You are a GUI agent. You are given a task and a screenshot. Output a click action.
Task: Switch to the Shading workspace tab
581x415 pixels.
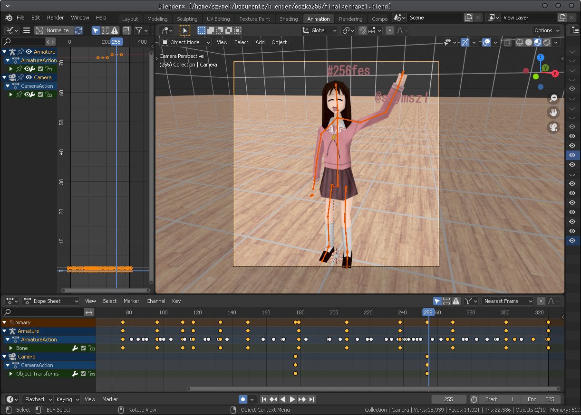pos(288,19)
